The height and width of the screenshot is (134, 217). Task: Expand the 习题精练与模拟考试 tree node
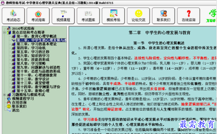(4, 95)
